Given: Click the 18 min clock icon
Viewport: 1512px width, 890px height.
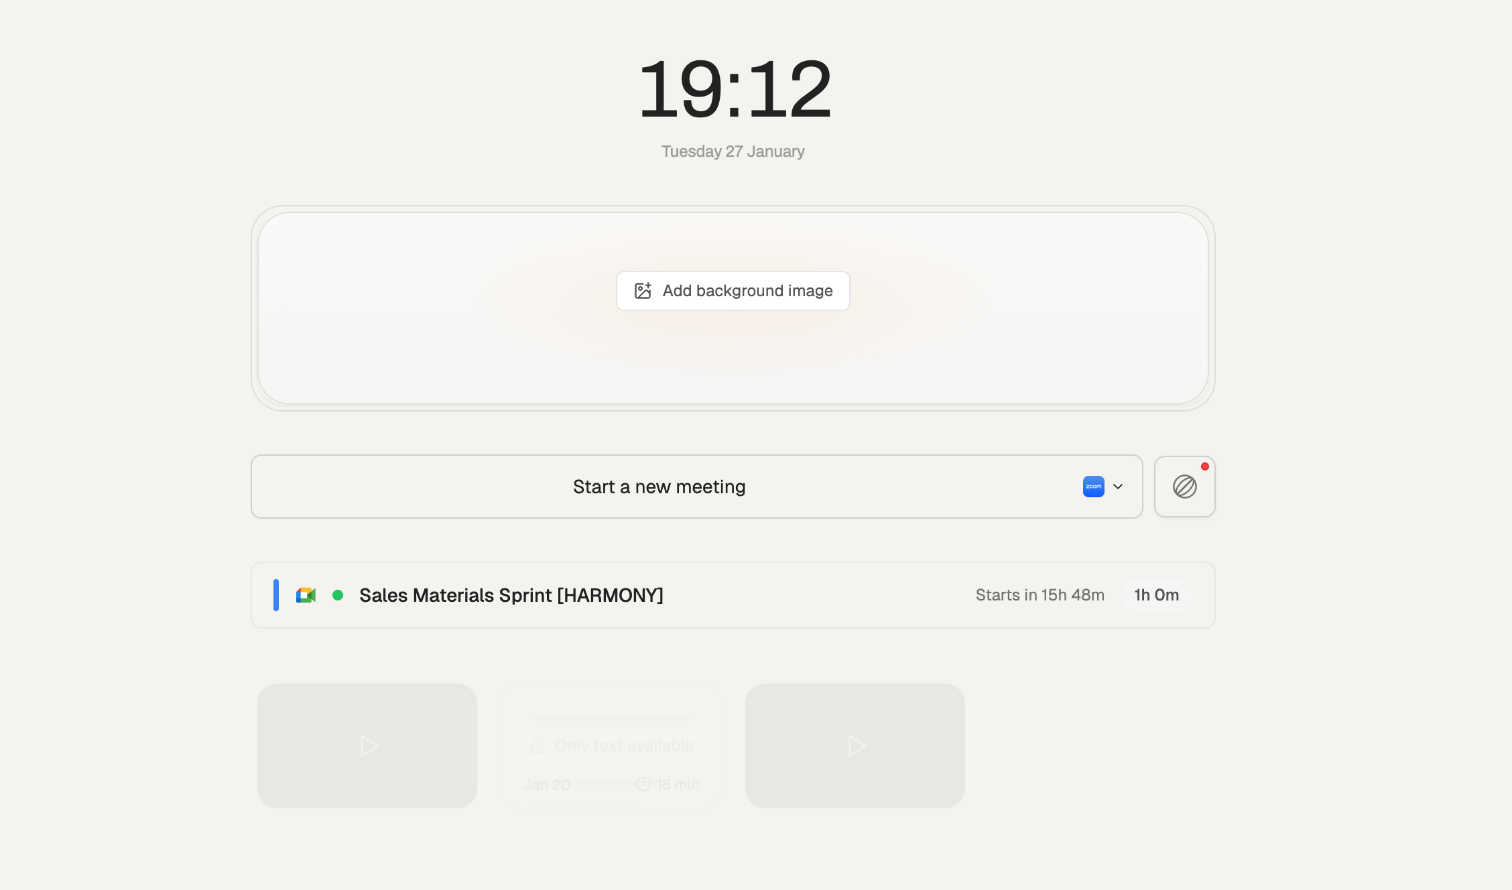Looking at the screenshot, I should coord(643,784).
